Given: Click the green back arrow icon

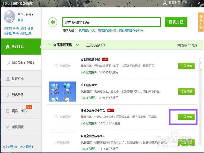Looking at the screenshot, I should point(53,22).
